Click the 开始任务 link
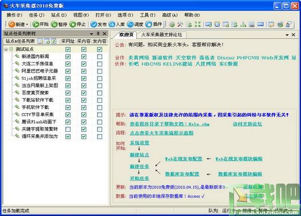This screenshot has height=216, width=301. pos(140,178)
